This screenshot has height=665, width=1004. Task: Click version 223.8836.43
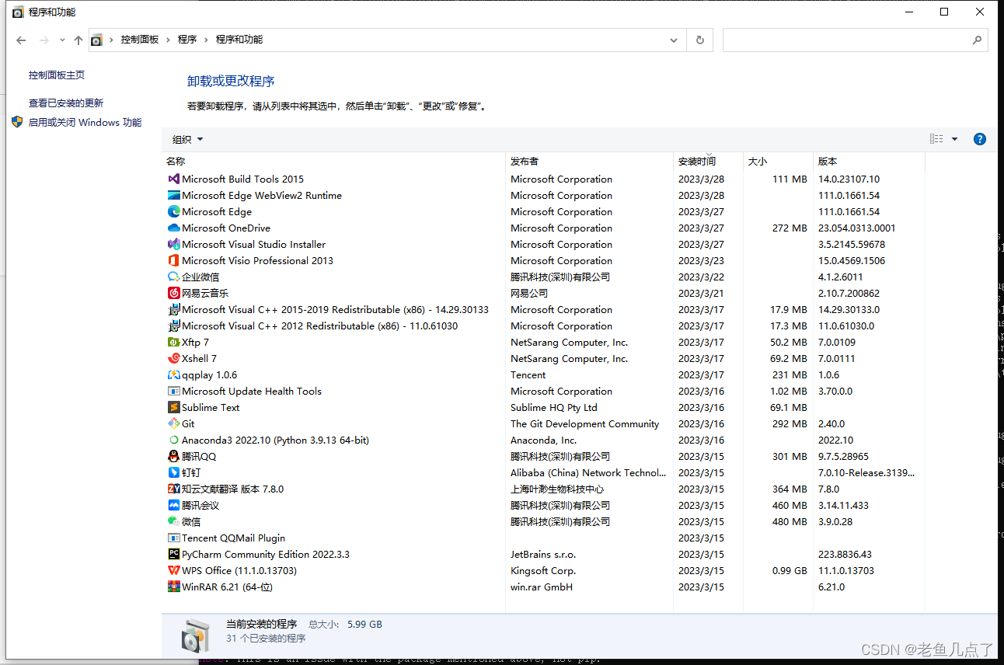click(845, 554)
